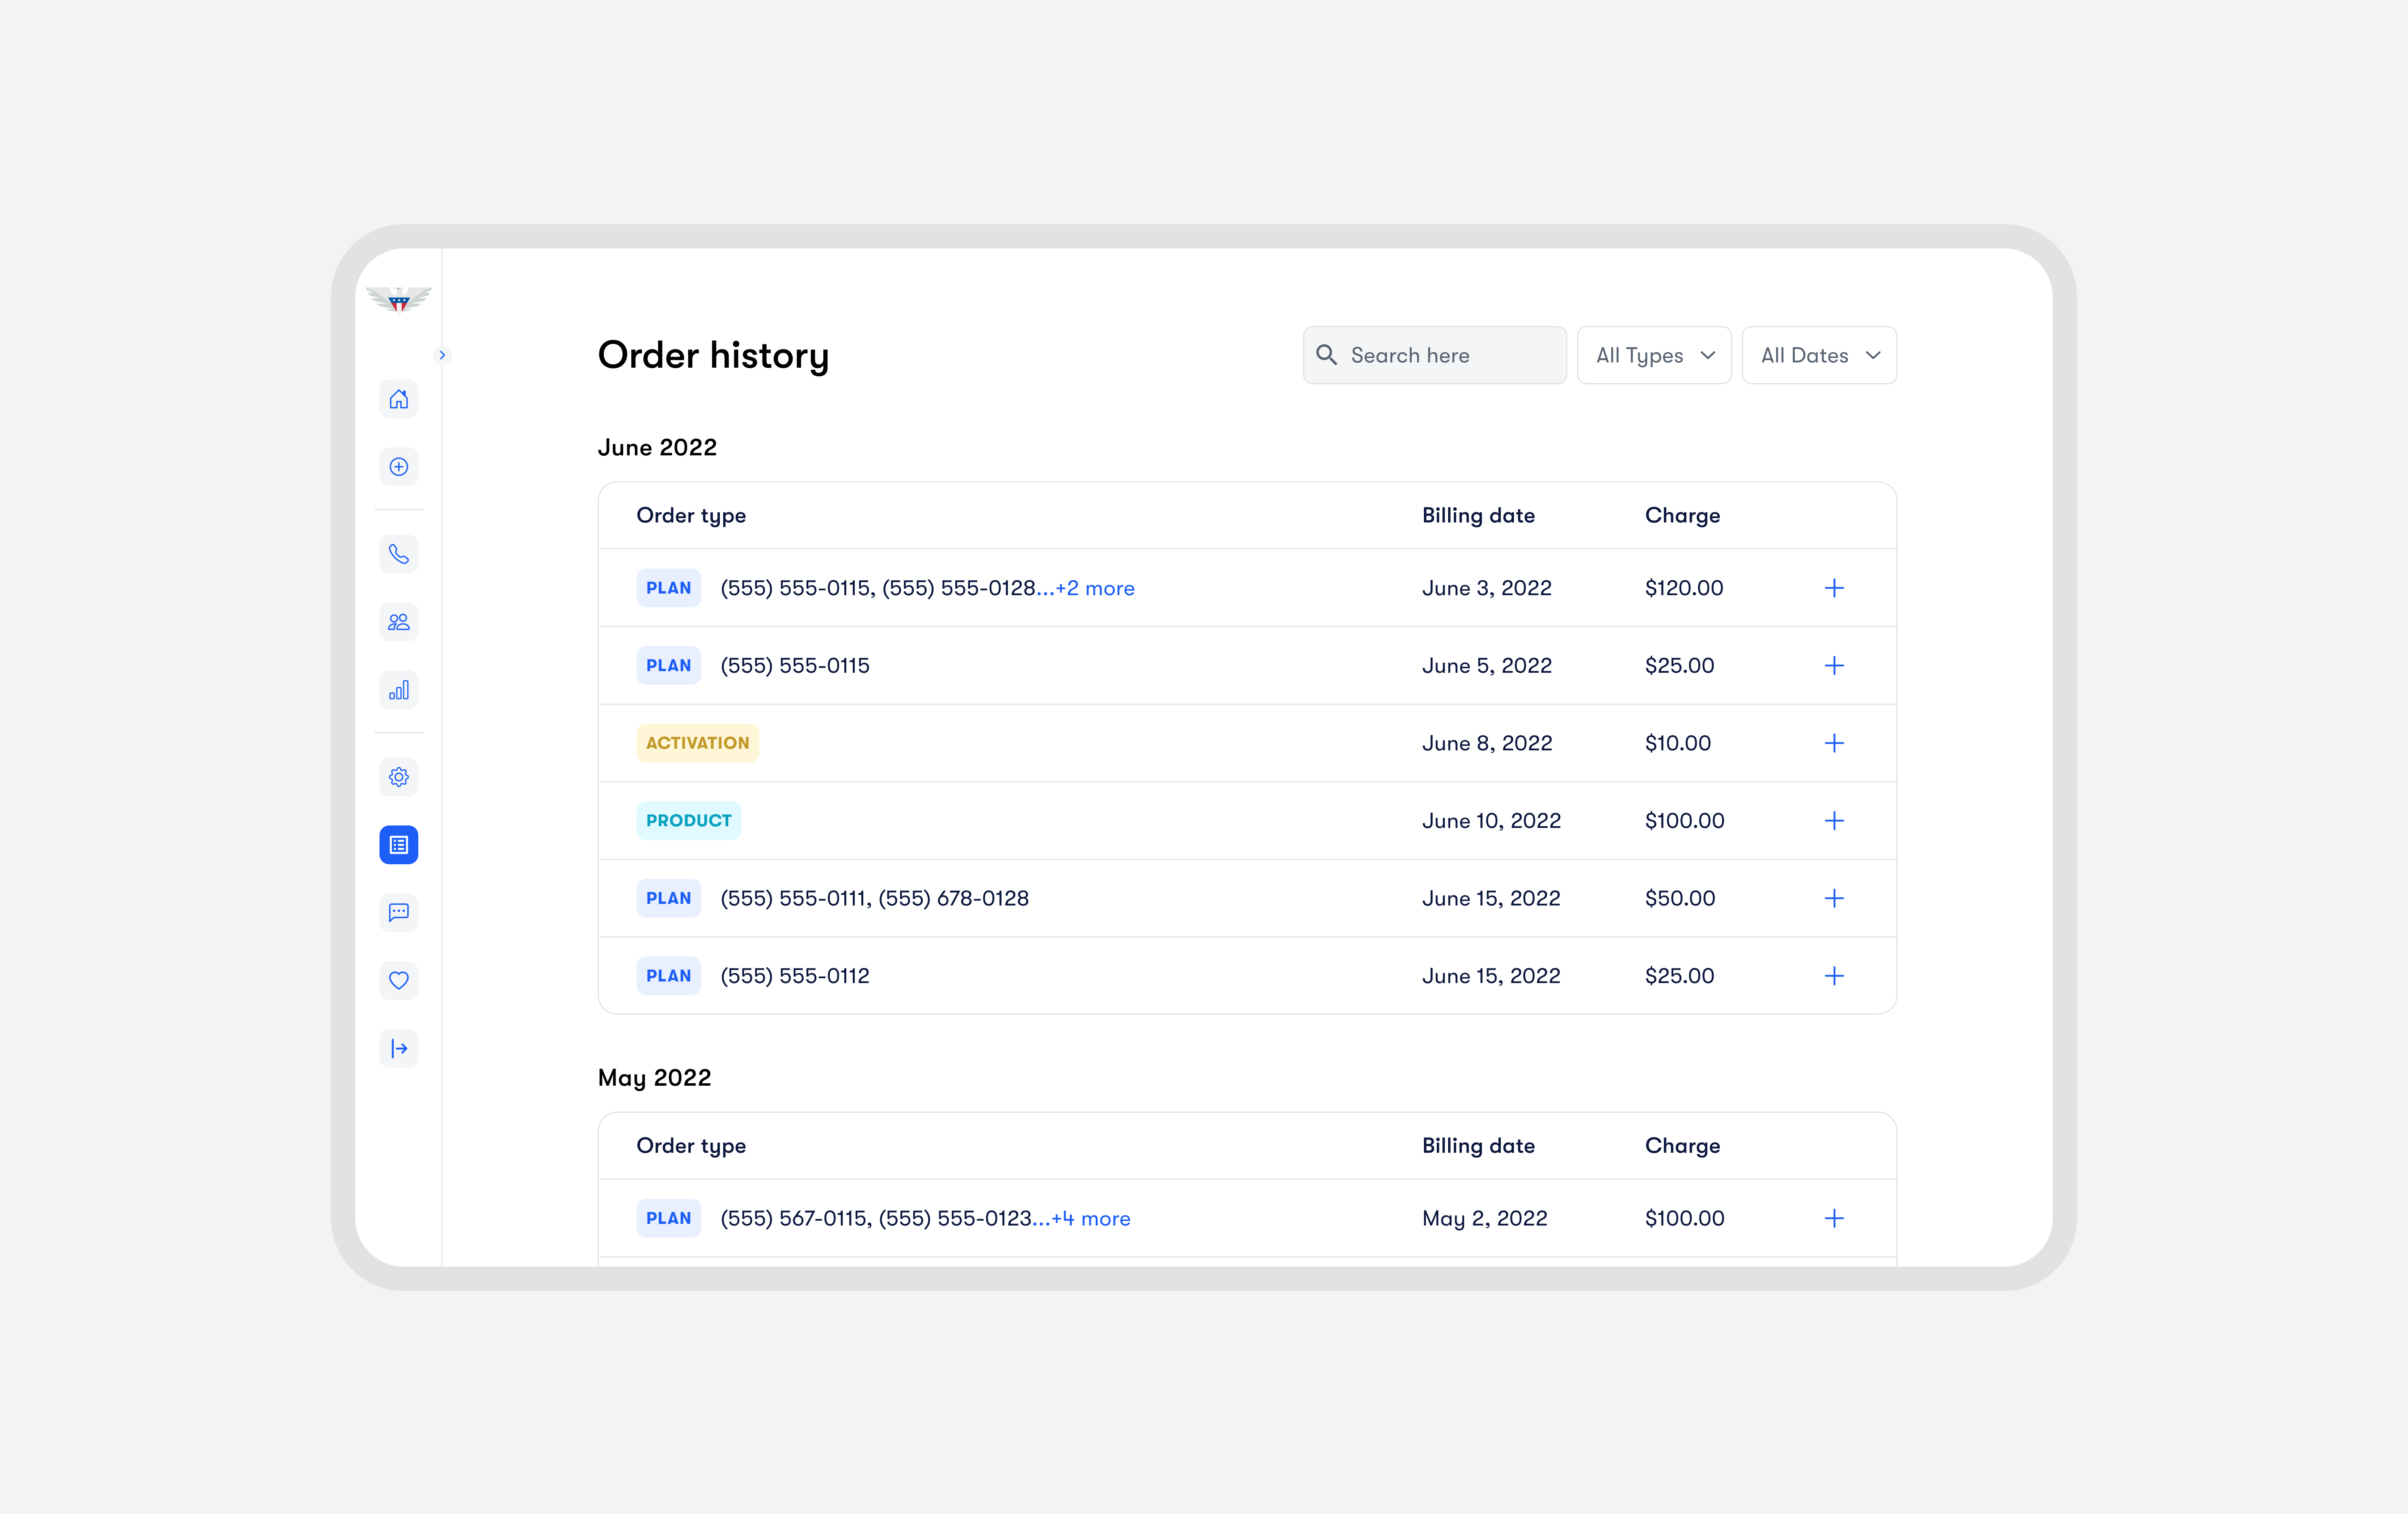Expand the Activation order with plus icon
The width and height of the screenshot is (2408, 1514).
1835,743
